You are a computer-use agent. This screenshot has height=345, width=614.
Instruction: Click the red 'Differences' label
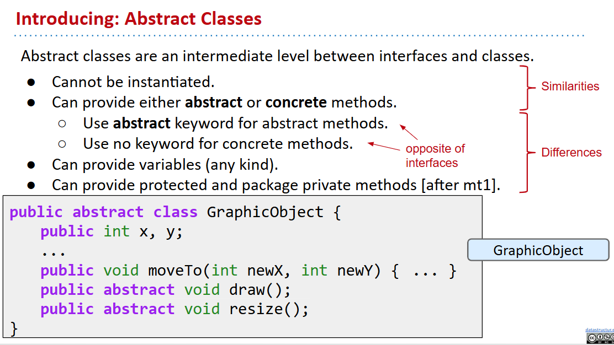click(x=571, y=153)
